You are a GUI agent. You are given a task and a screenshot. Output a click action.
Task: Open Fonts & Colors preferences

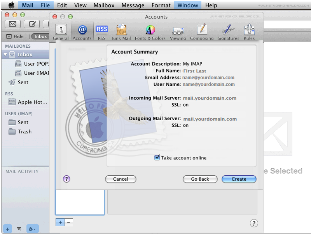[x=150, y=32]
